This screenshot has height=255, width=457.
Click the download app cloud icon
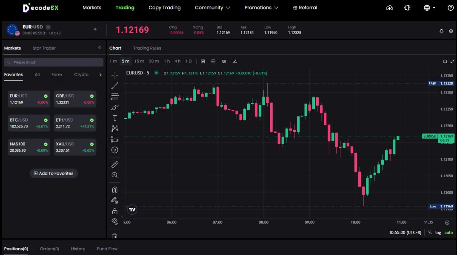point(389,8)
